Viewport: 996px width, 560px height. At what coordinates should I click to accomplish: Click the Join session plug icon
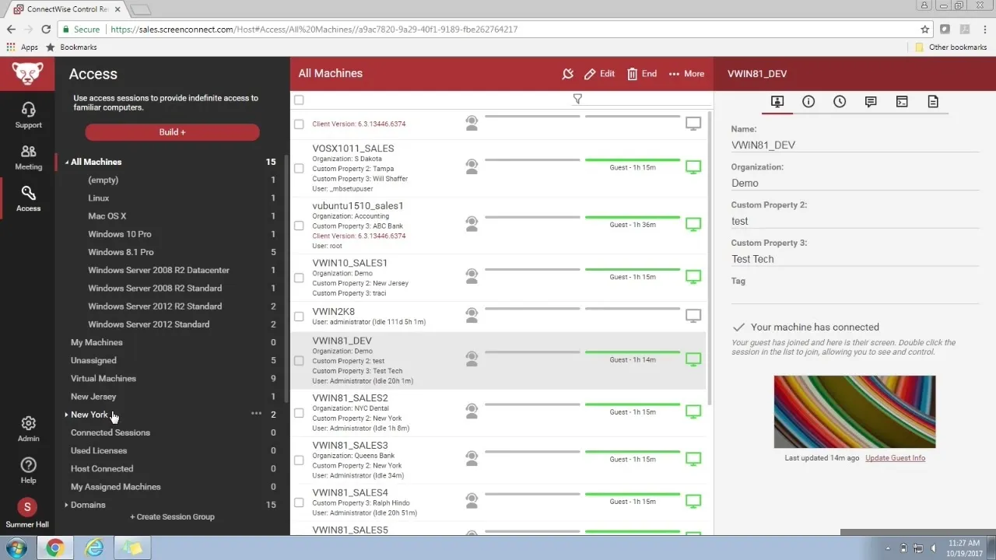click(568, 74)
